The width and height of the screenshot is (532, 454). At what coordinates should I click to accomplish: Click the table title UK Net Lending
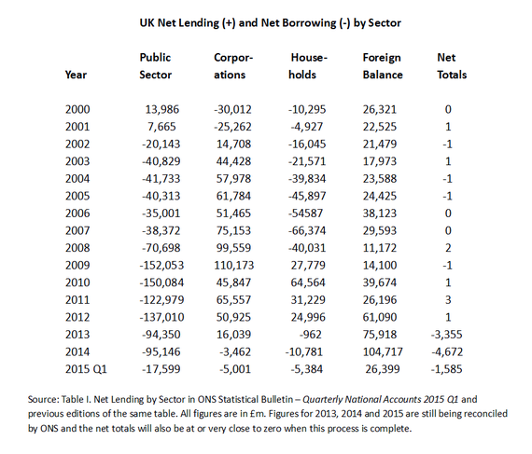tap(270, 23)
